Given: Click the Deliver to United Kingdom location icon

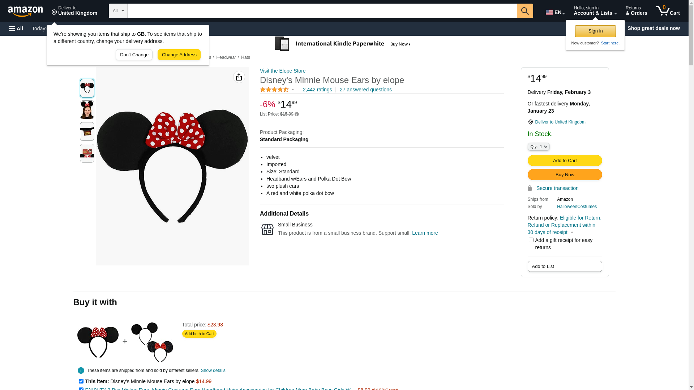Looking at the screenshot, I should [x=530, y=122].
